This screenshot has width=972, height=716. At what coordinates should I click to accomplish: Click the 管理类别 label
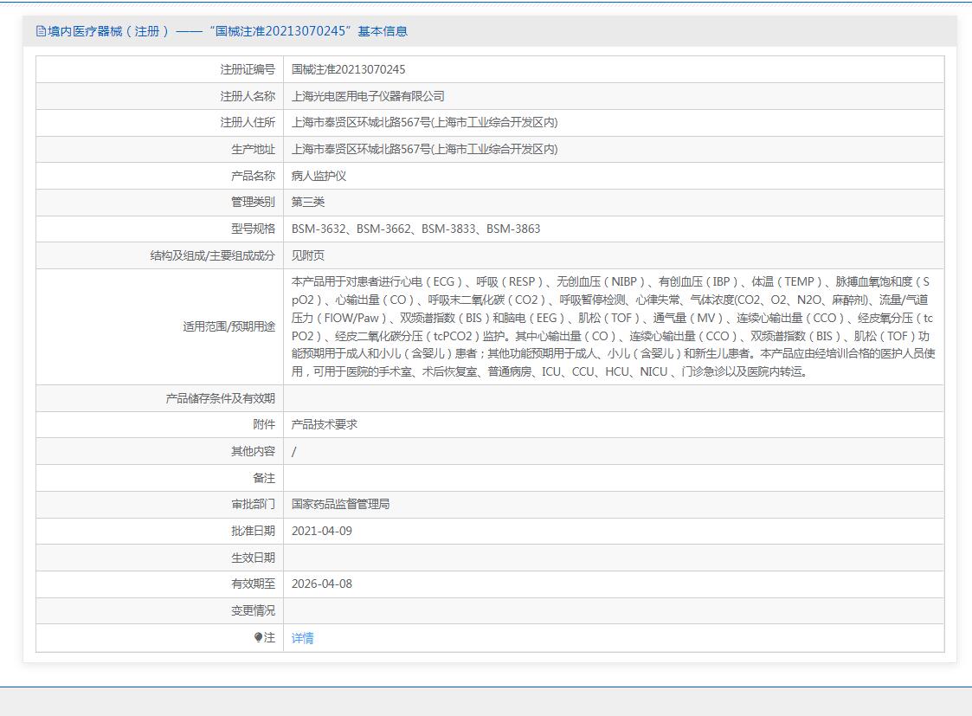253,202
